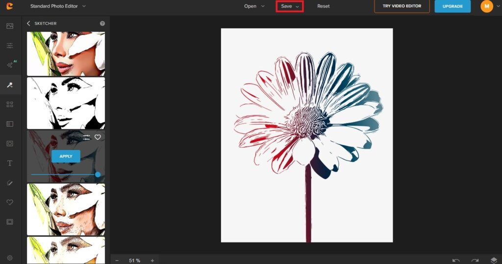
Task: Select the Effects magic wand icon
Action: pos(10,85)
